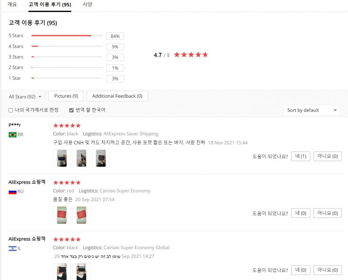348x280 pixels.
Task: Click 네 (1) helpful button on first review
Action: point(300,156)
